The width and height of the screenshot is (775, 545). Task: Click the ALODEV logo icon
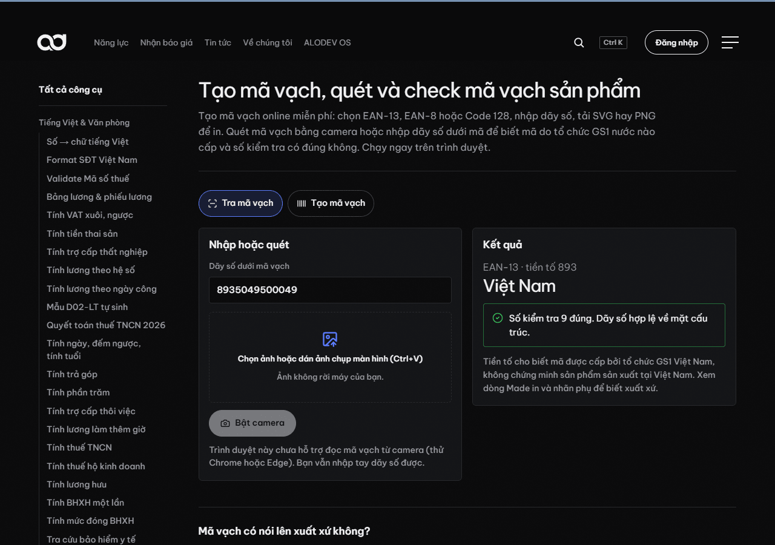(51, 42)
